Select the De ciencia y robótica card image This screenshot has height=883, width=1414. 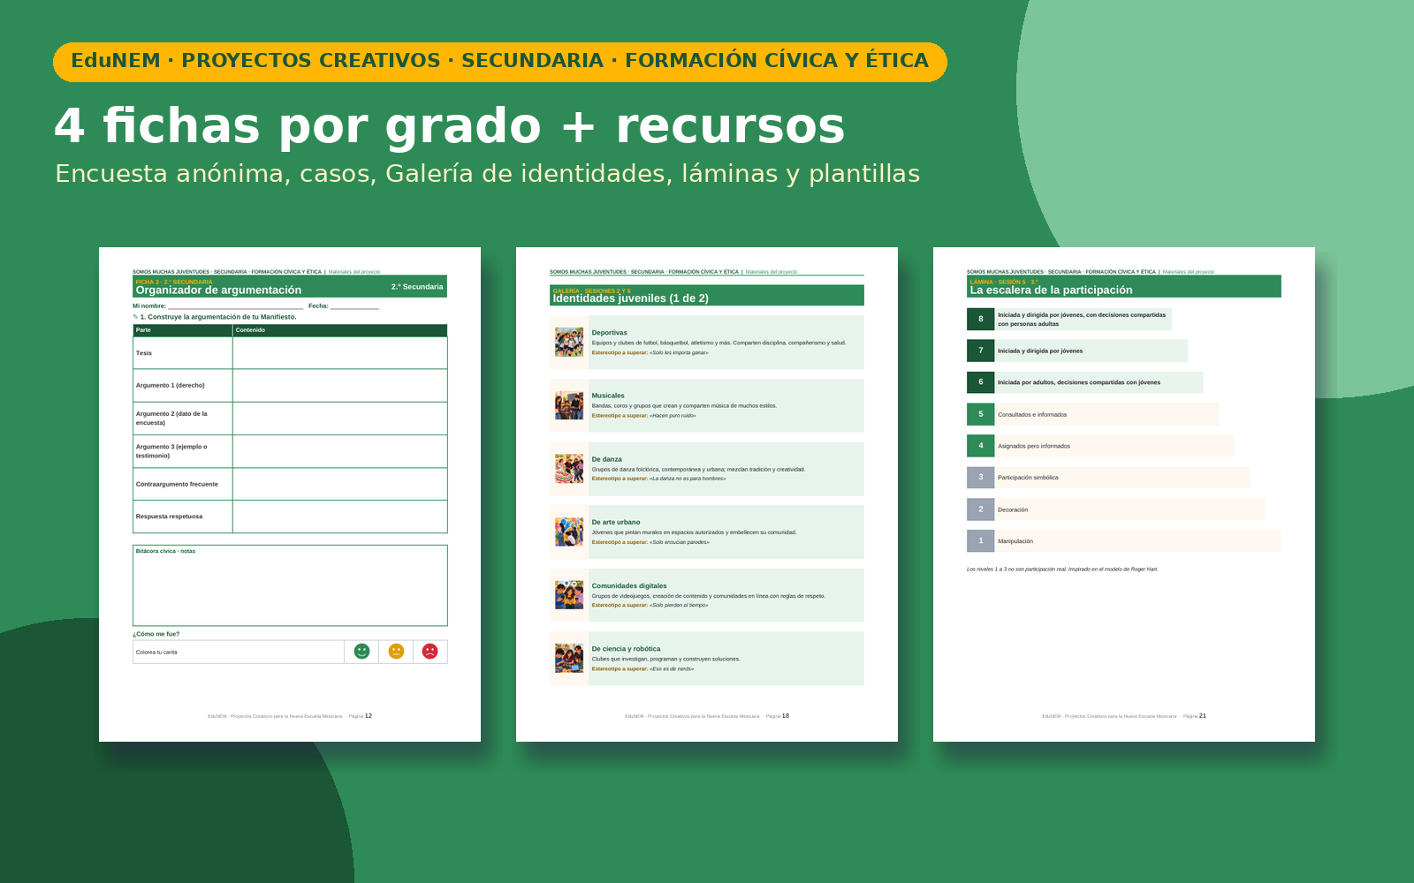tap(569, 658)
